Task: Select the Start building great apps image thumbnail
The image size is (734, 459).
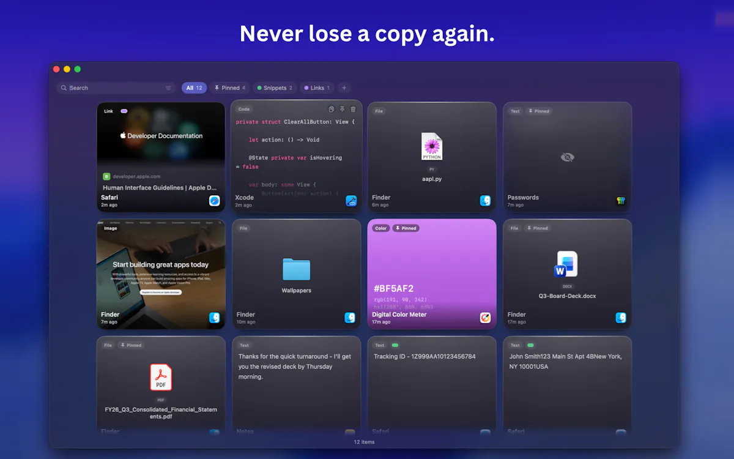Action: [x=161, y=274]
